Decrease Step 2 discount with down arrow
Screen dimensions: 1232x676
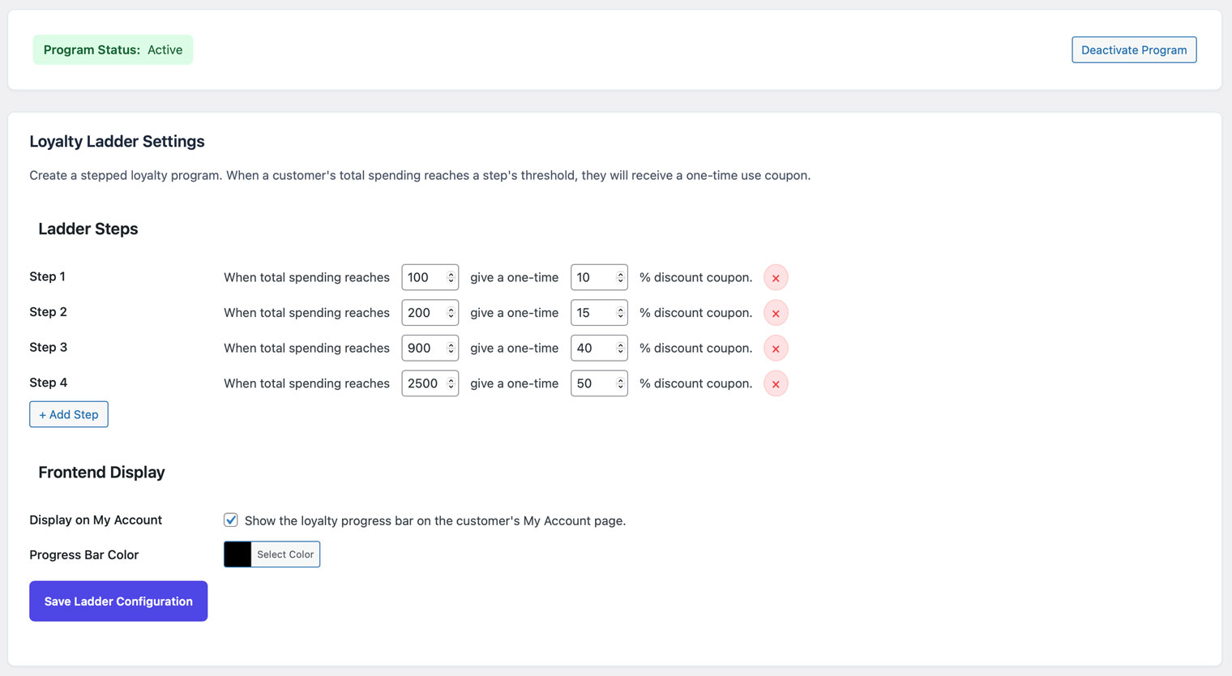(x=620, y=316)
